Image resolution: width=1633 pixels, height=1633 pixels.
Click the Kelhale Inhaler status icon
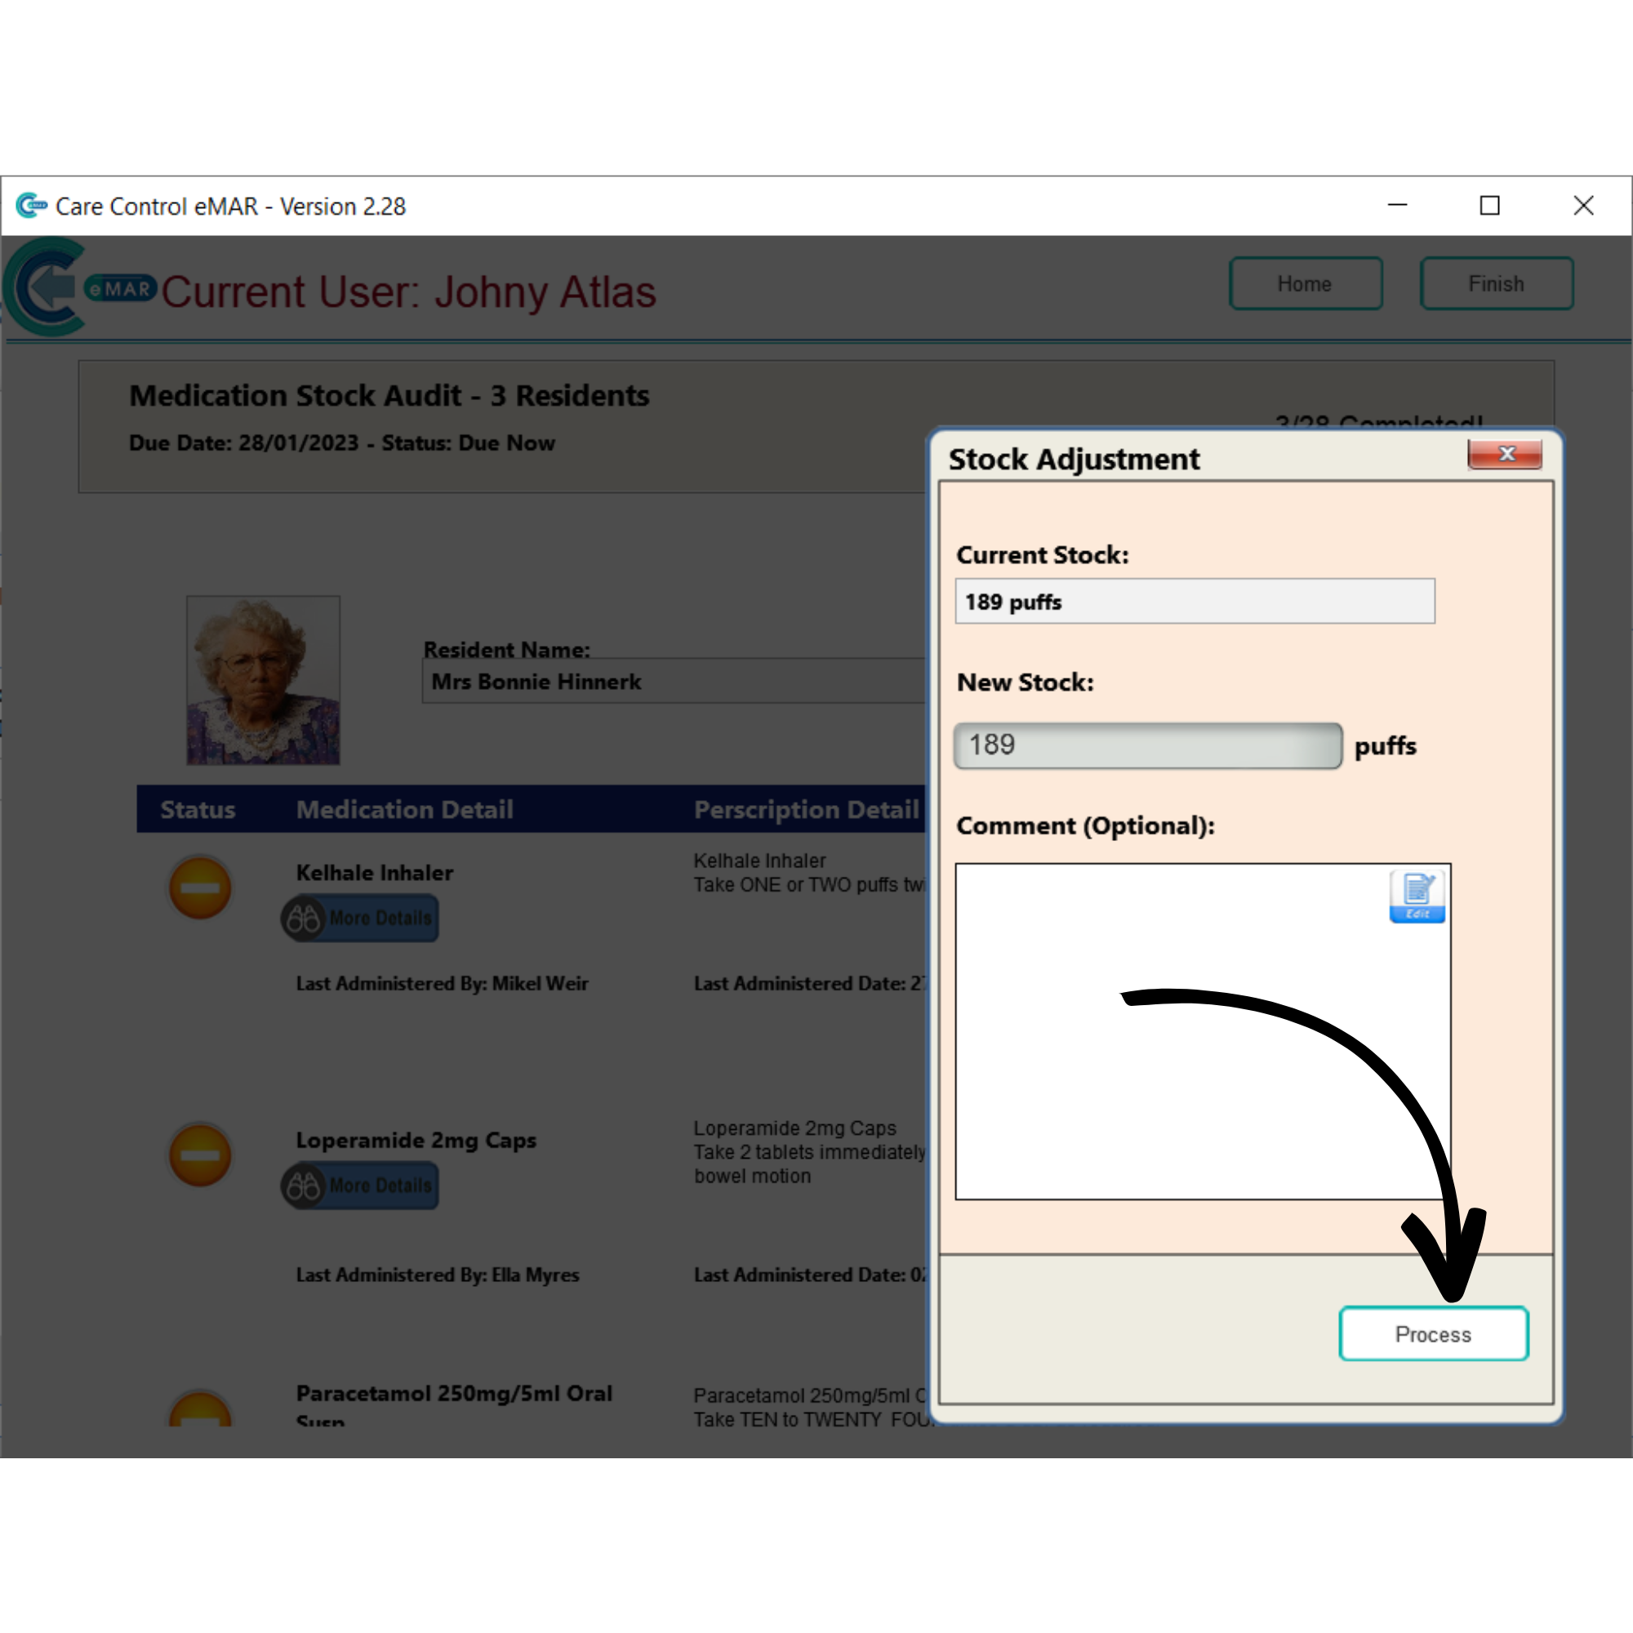pos(200,888)
